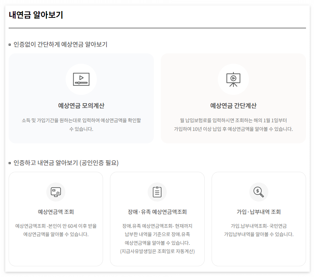Click the circular icon inside 예상연금액 조회 card
Image resolution: width=315 pixels, height=277 pixels.
(x=56, y=192)
